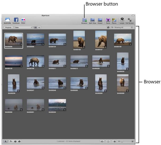Click the badge icon on EA000334 thumbnail
Image resolution: width=161 pixels, height=145 pixels.
[x=65, y=110]
